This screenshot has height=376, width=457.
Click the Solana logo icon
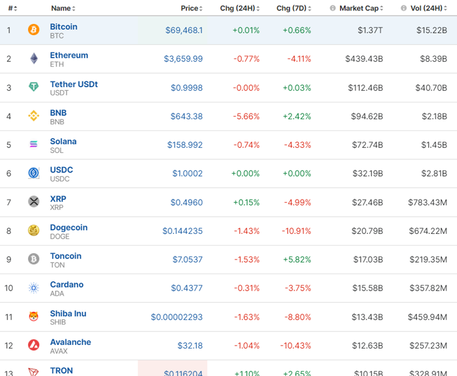pyautogui.click(x=33, y=144)
